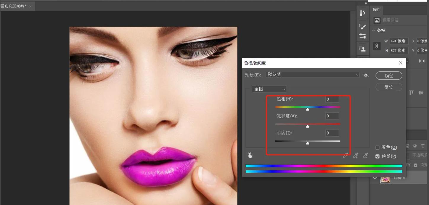Select the layer 0 thumbnail in Layers panel
The width and height of the screenshot is (429, 205).
coord(385,179)
